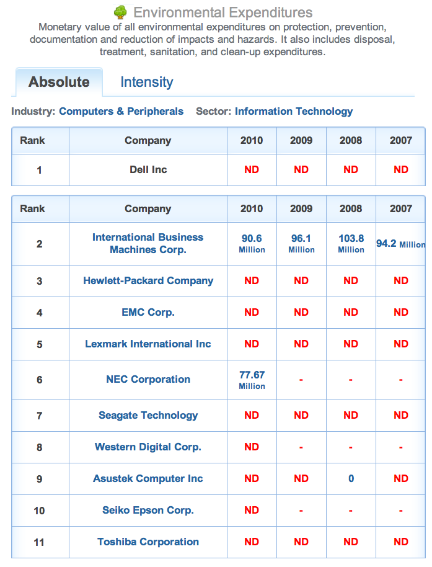Click the Seagate Technology link

pyautogui.click(x=148, y=416)
